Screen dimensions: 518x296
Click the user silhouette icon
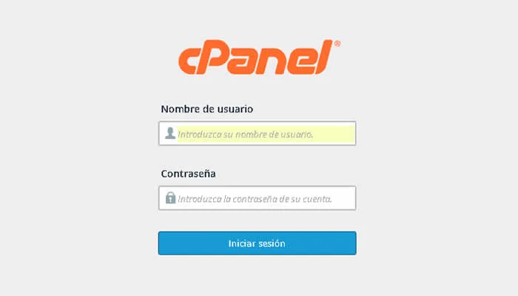(x=170, y=133)
